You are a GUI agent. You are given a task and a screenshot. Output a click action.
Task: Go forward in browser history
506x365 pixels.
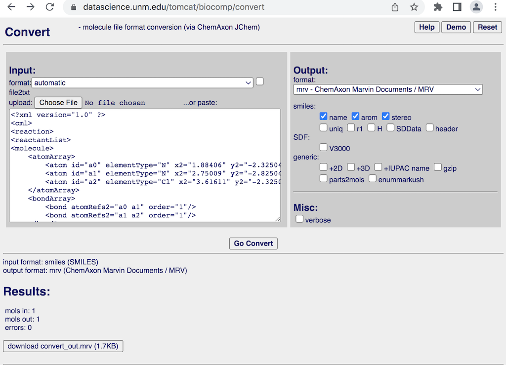[30, 7]
